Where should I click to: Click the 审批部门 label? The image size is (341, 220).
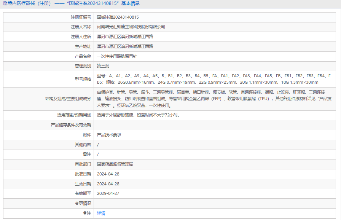coord(83,164)
